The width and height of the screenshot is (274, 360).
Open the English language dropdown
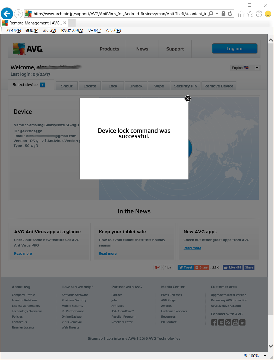[x=245, y=68]
